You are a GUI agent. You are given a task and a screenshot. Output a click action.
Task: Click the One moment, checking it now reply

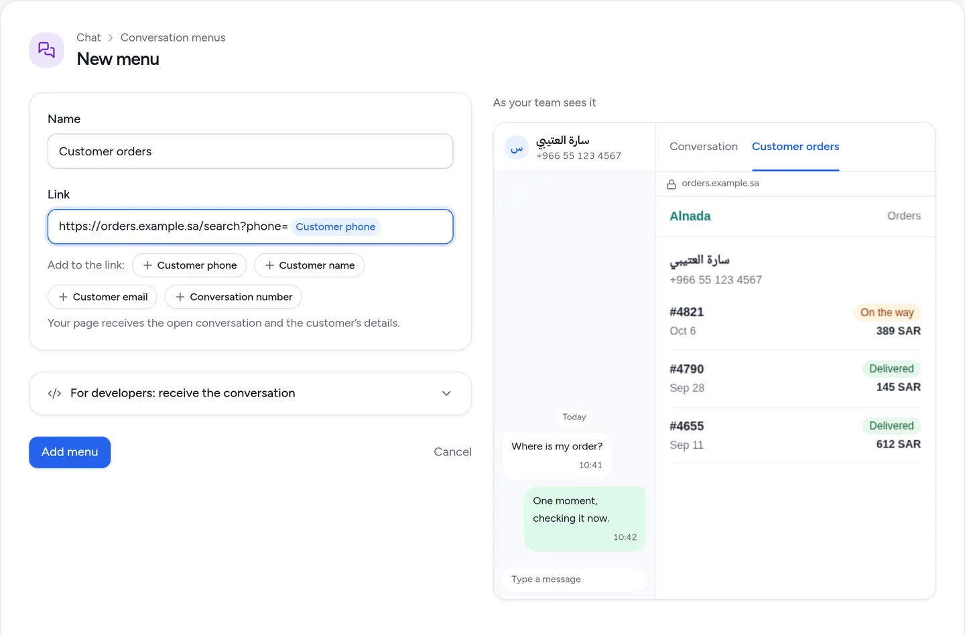pos(585,519)
